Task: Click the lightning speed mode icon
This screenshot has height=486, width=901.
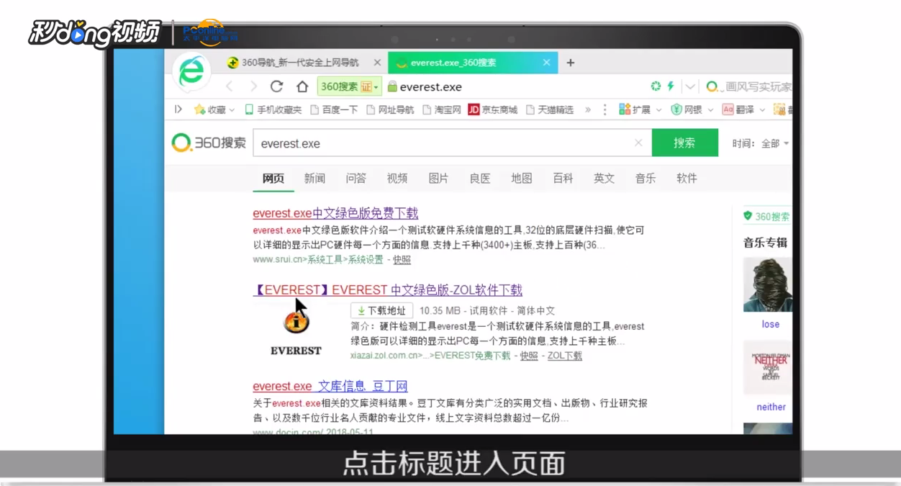Action: coord(671,86)
